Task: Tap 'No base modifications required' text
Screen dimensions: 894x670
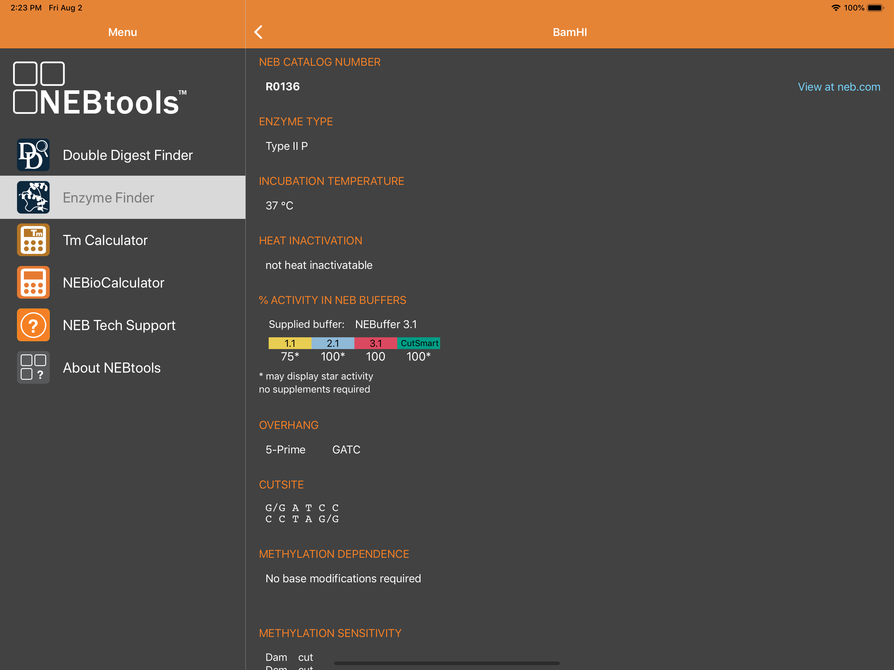Action: pos(343,578)
